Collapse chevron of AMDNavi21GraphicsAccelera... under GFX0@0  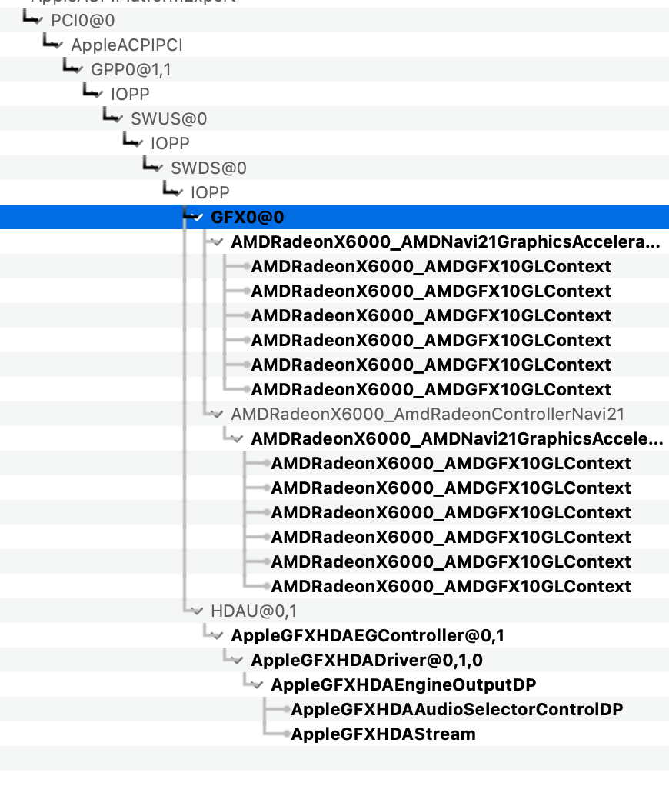218,242
